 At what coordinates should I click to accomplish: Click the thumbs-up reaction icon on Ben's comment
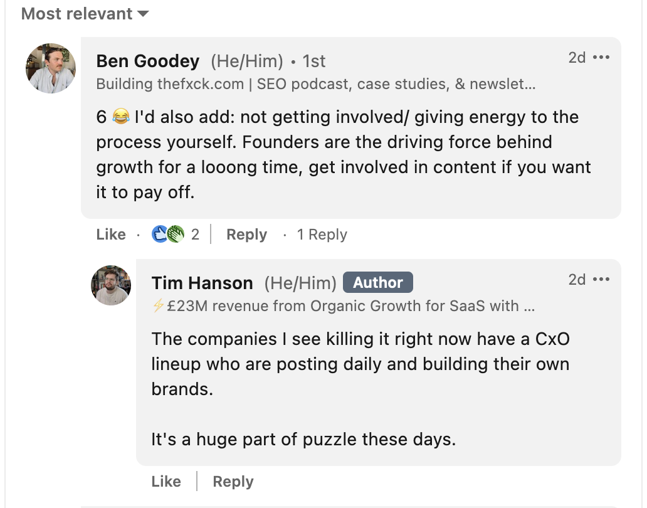pyautogui.click(x=158, y=233)
